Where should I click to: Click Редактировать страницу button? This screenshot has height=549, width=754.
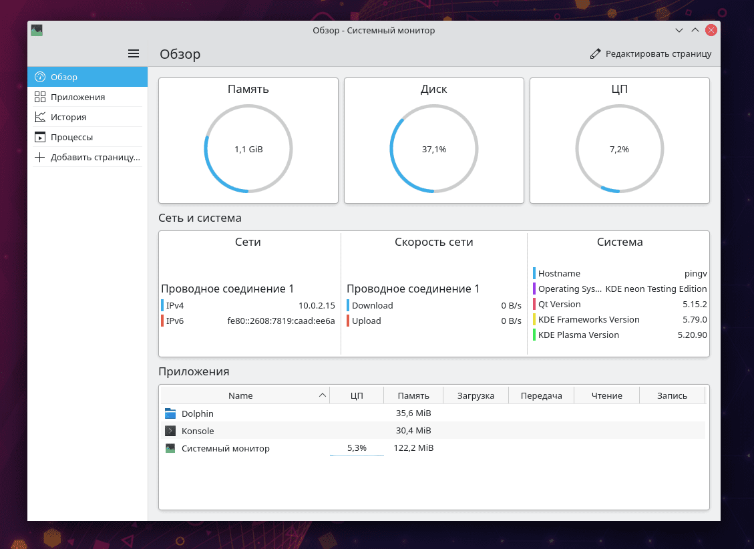click(x=650, y=54)
